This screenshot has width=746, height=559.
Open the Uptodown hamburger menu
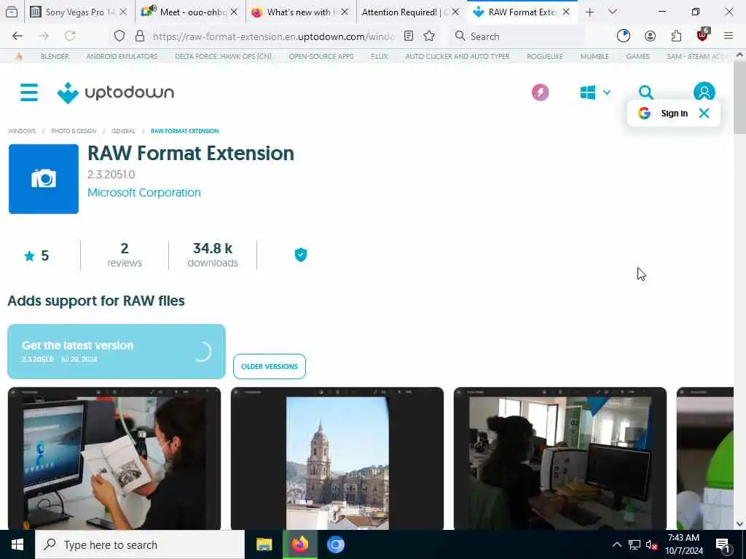click(29, 92)
